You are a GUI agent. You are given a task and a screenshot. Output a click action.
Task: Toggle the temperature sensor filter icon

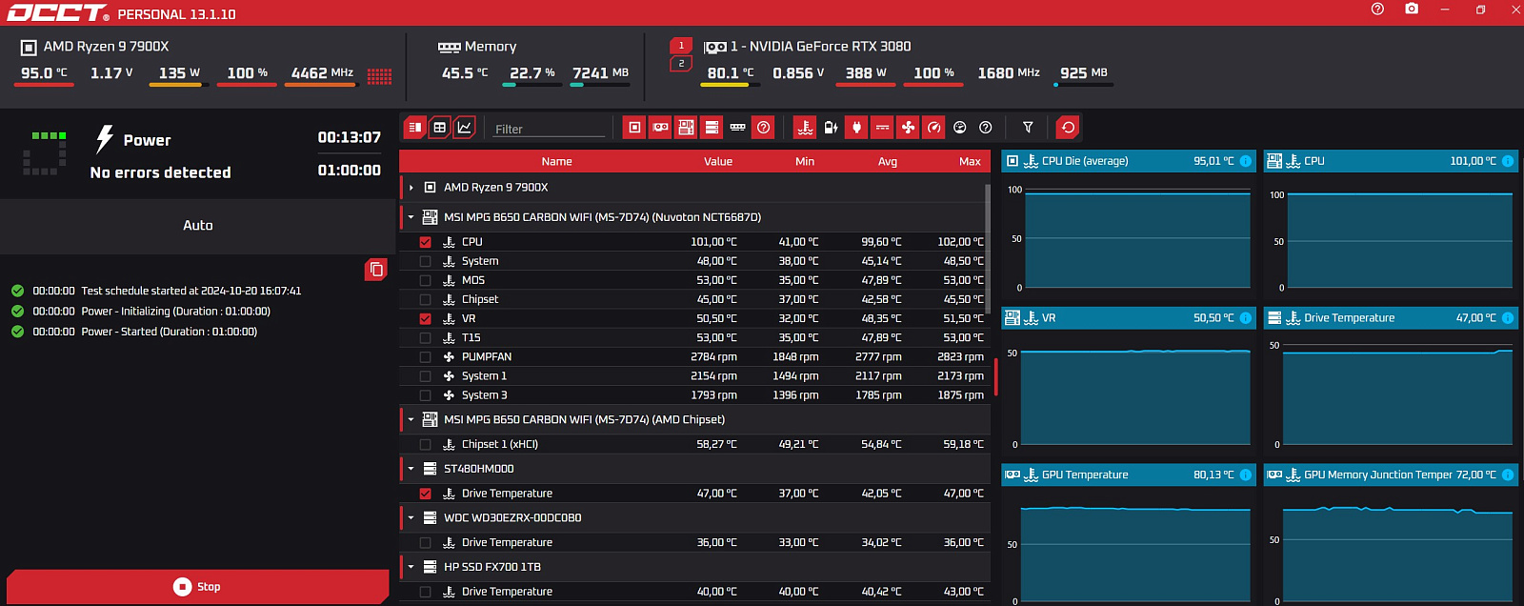[x=805, y=128]
